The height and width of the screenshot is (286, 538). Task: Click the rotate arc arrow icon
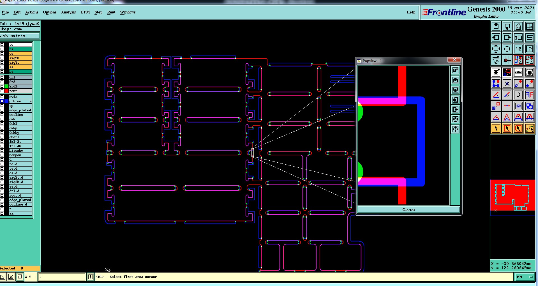pos(518,95)
